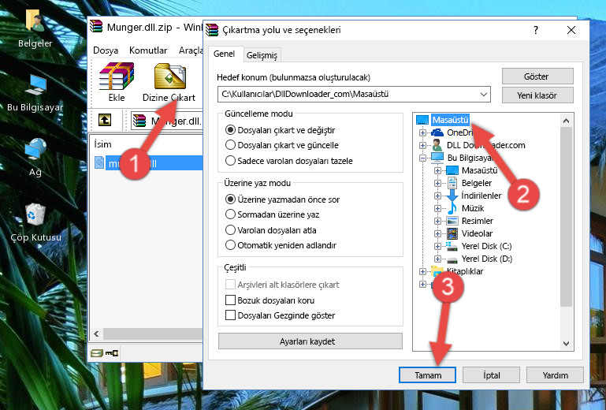This screenshot has height=410, width=606.
Task: Confirm extraction with Tamam button
Action: pyautogui.click(x=427, y=375)
